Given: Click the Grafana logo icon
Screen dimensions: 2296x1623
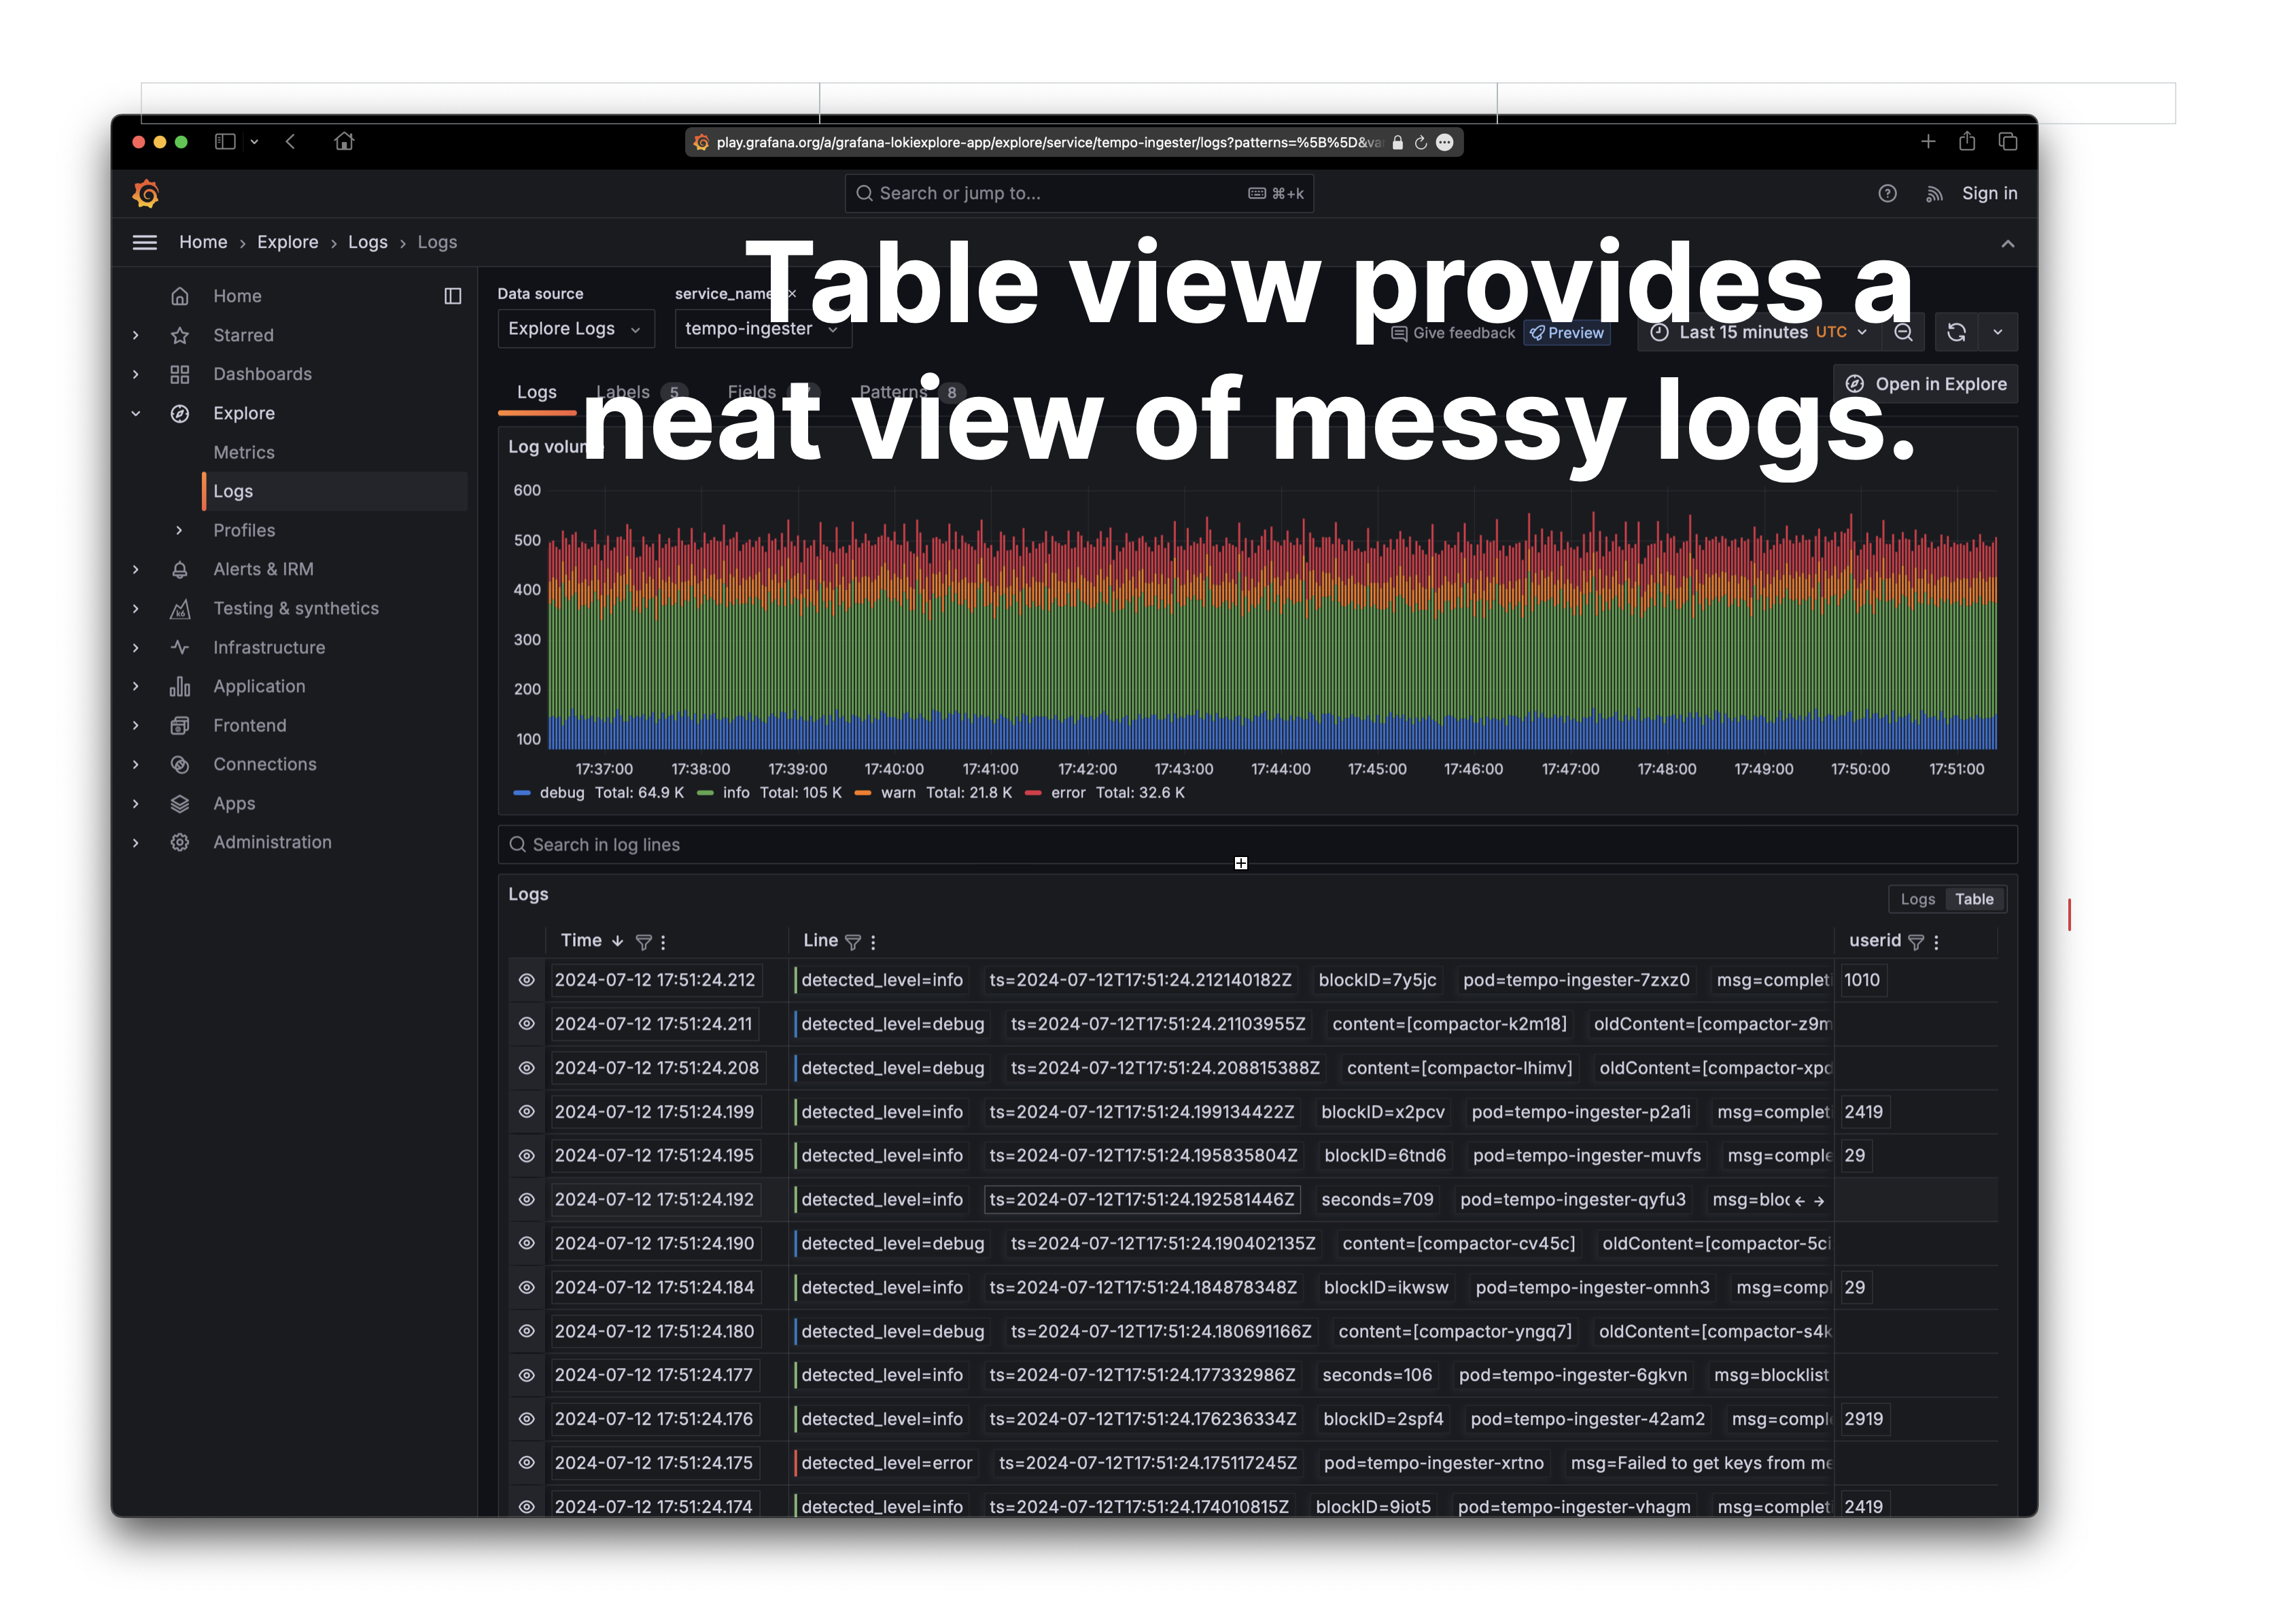Looking at the screenshot, I should click(146, 194).
